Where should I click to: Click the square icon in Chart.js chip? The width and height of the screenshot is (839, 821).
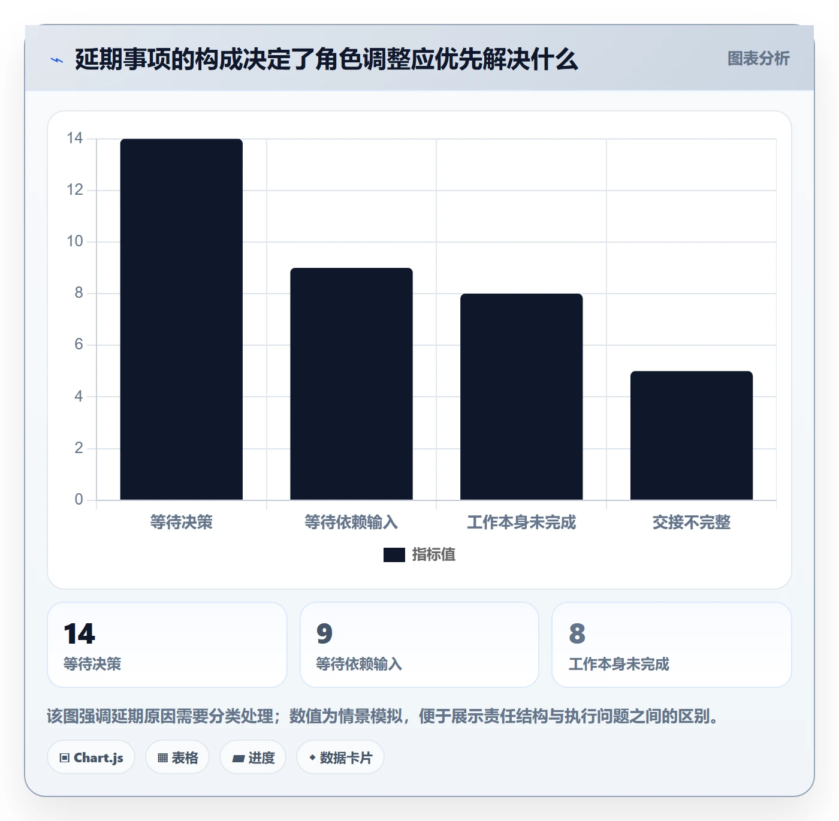[x=65, y=758]
